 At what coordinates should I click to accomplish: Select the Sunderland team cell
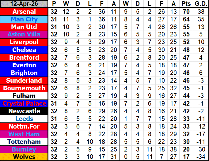[24, 80]
